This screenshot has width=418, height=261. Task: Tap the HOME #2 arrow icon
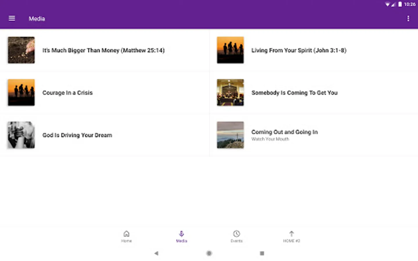(291, 233)
